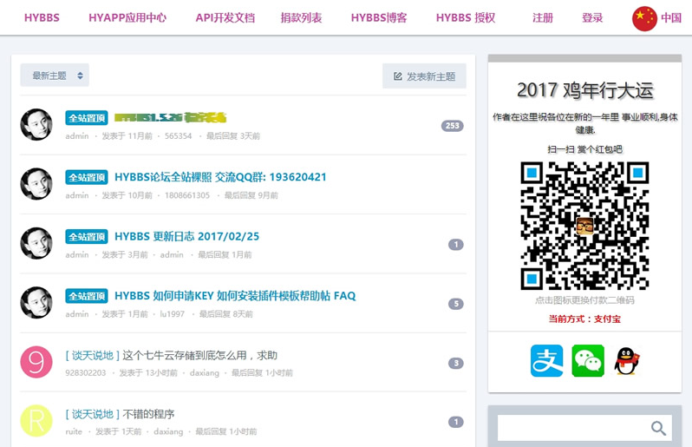Open the topic 这个七牛云存储到底怎么用，求助
Screen dimensions: 692x447
200,355
